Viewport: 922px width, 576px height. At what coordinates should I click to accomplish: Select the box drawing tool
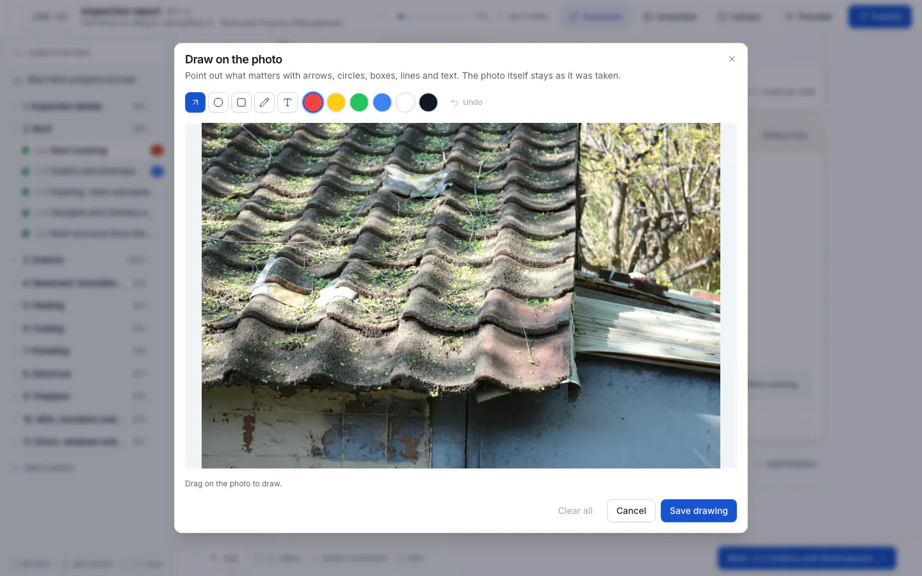pos(241,102)
